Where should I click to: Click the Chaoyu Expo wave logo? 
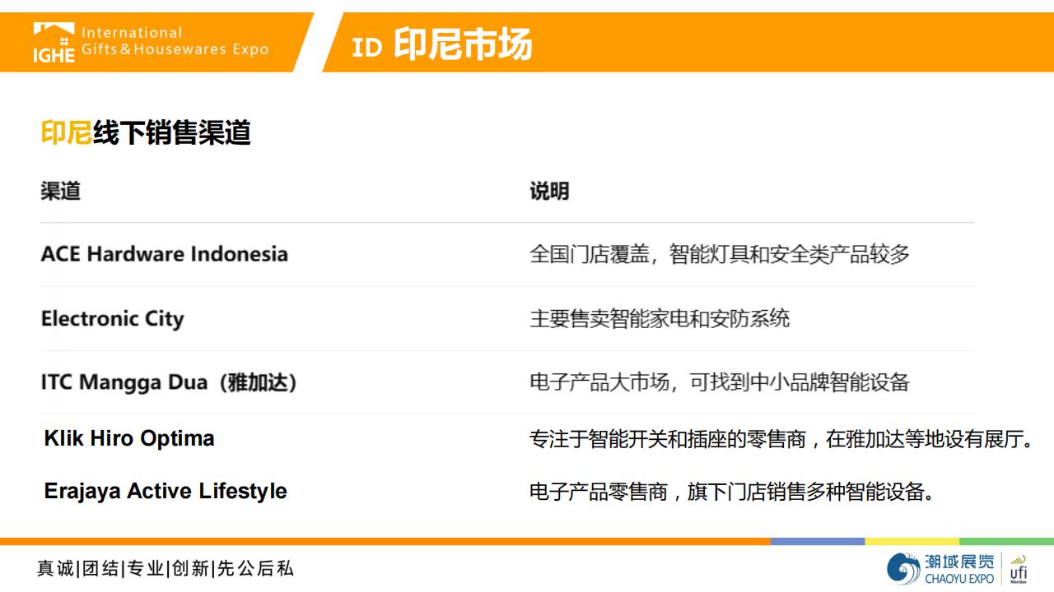tap(903, 569)
